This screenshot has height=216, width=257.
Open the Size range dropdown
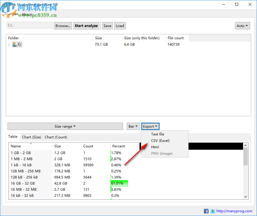pos(65,126)
